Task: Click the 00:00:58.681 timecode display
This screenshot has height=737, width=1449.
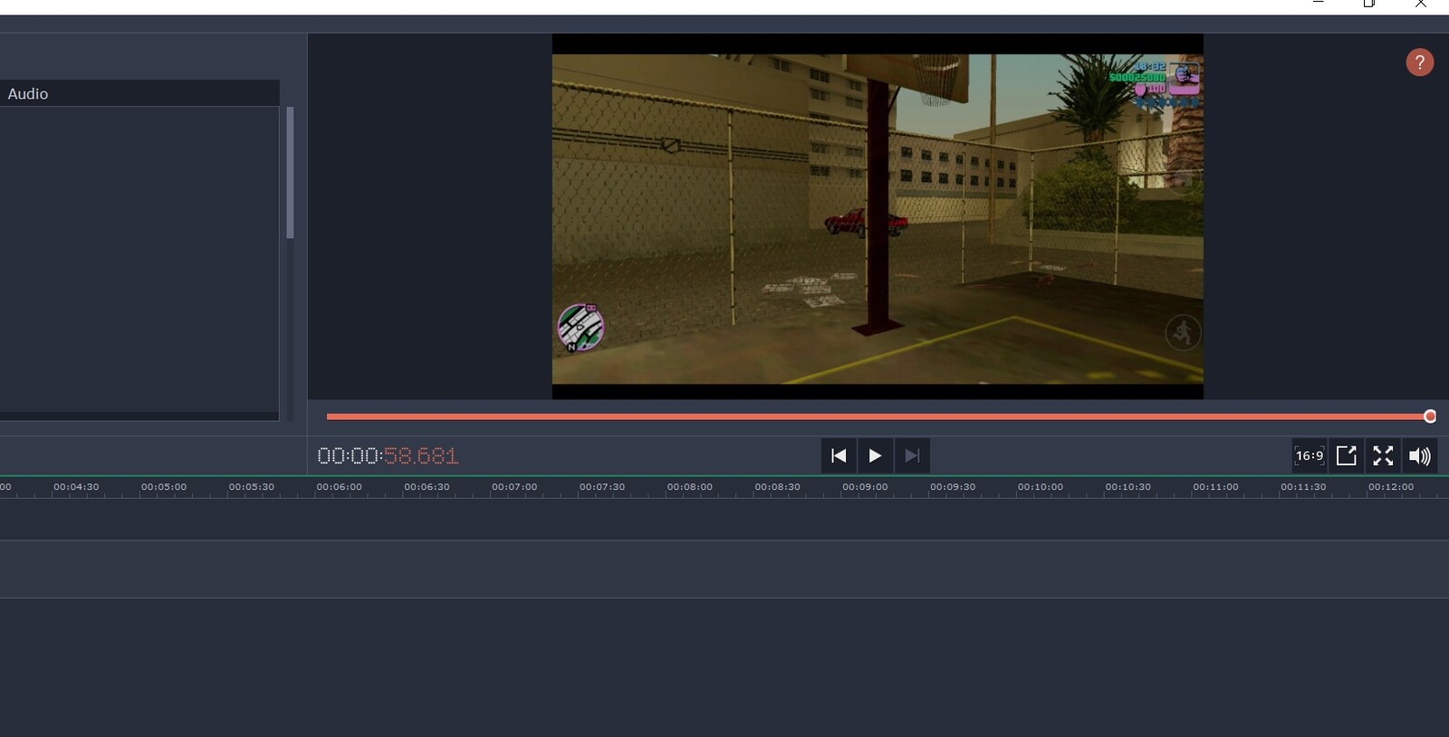Action: click(x=388, y=455)
